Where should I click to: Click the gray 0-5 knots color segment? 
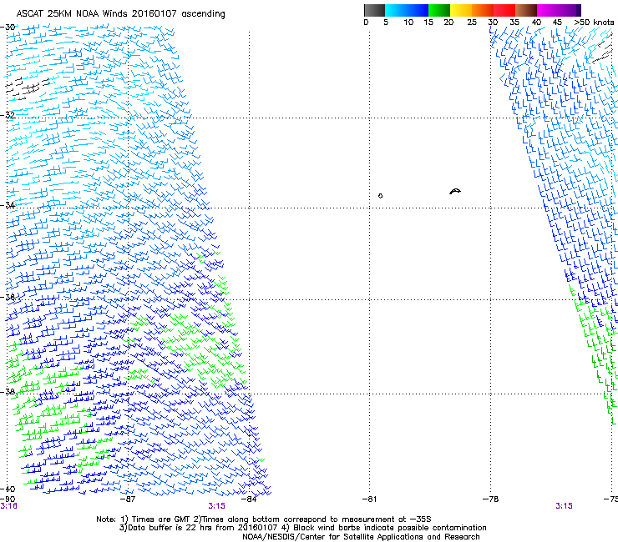point(374,10)
